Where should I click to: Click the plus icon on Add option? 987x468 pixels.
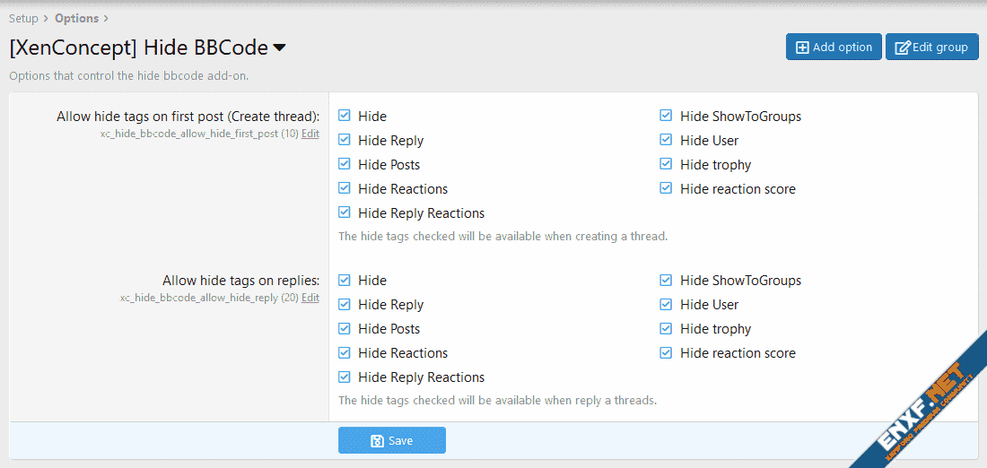(802, 48)
